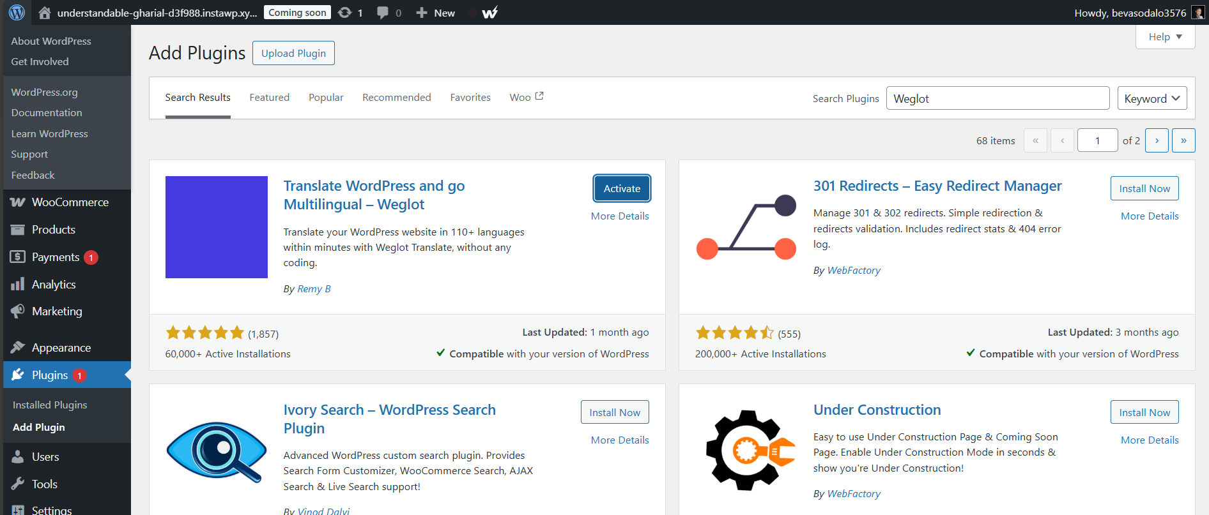Open Feedback menu item

click(x=33, y=175)
